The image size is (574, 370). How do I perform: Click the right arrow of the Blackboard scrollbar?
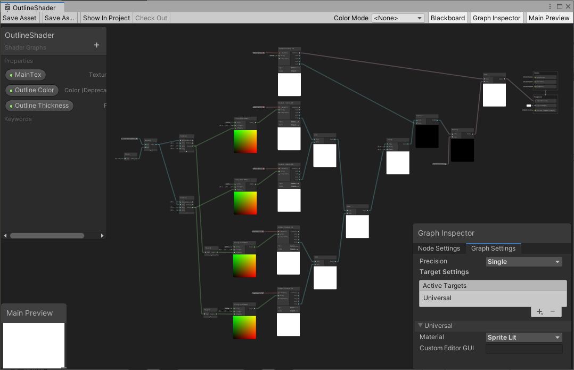pyautogui.click(x=102, y=235)
